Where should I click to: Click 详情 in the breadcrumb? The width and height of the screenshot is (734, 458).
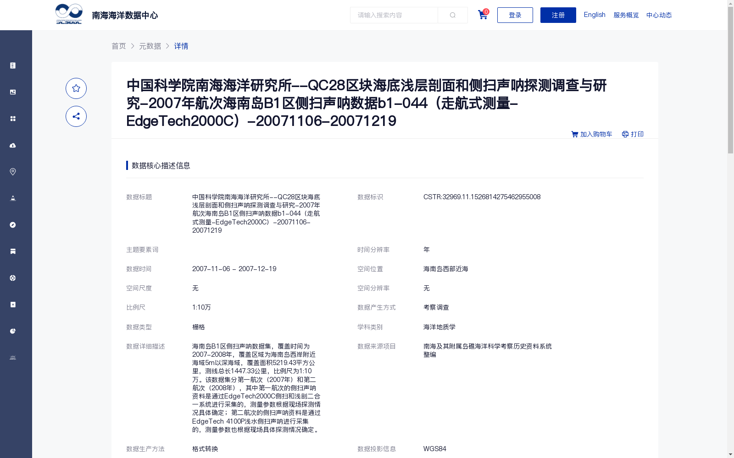[x=181, y=46]
